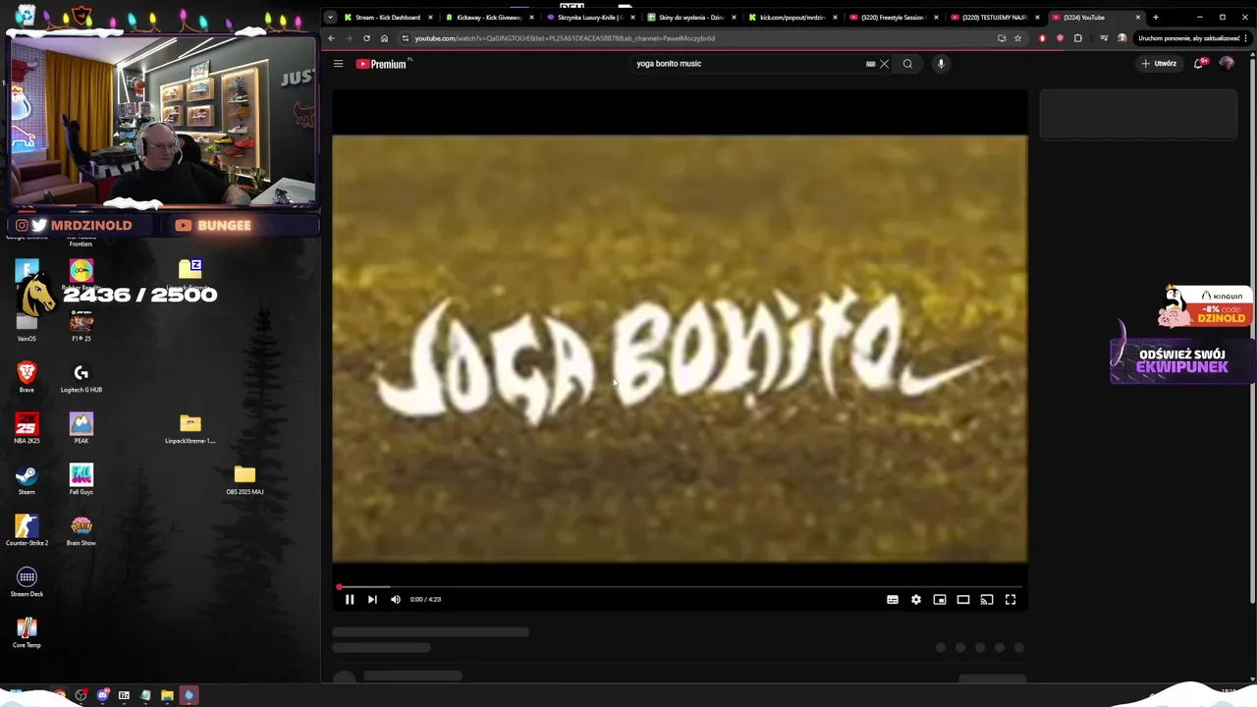This screenshot has width=1257, height=707.
Task: Toggle subtitles in the video player
Action: 893,599
